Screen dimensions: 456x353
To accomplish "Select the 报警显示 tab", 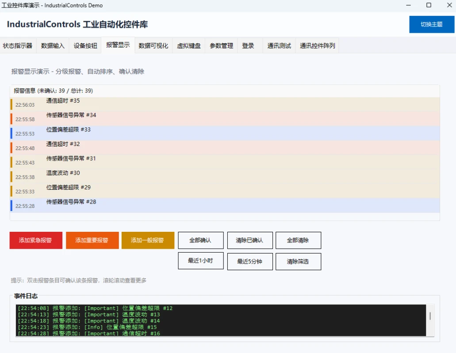I will pos(118,45).
